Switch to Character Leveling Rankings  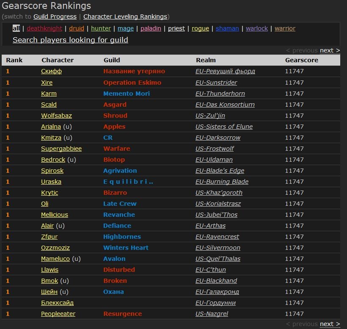(125, 17)
